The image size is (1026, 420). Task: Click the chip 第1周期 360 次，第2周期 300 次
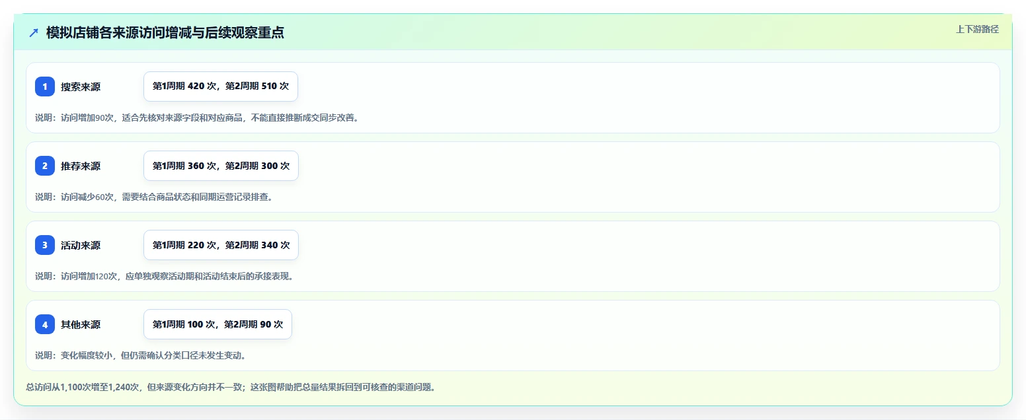(x=221, y=166)
